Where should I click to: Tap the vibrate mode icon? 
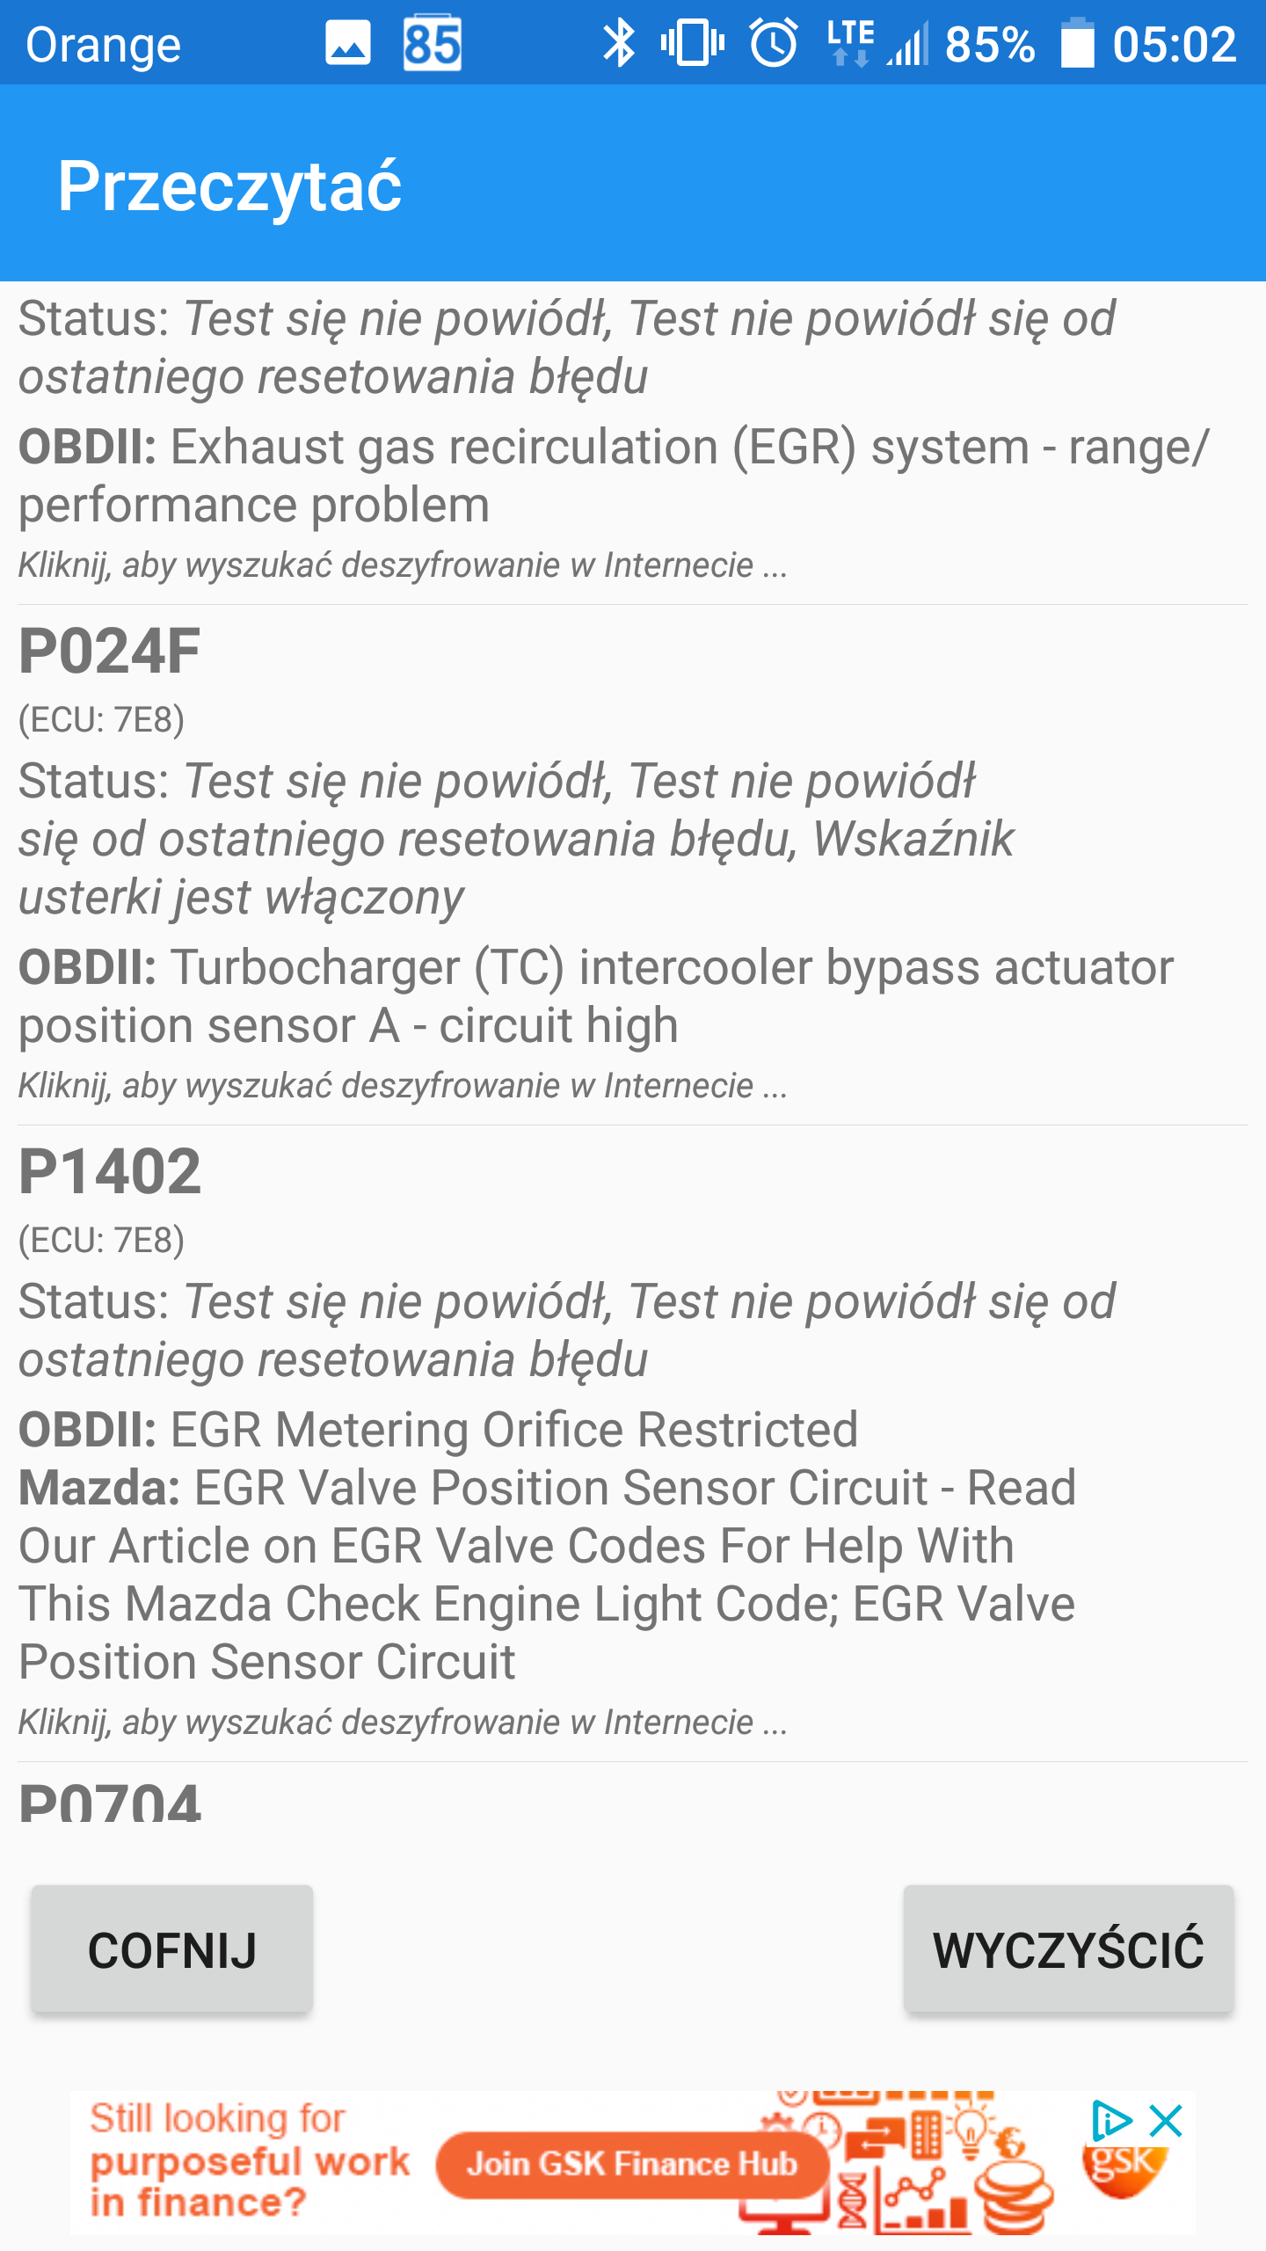click(692, 44)
